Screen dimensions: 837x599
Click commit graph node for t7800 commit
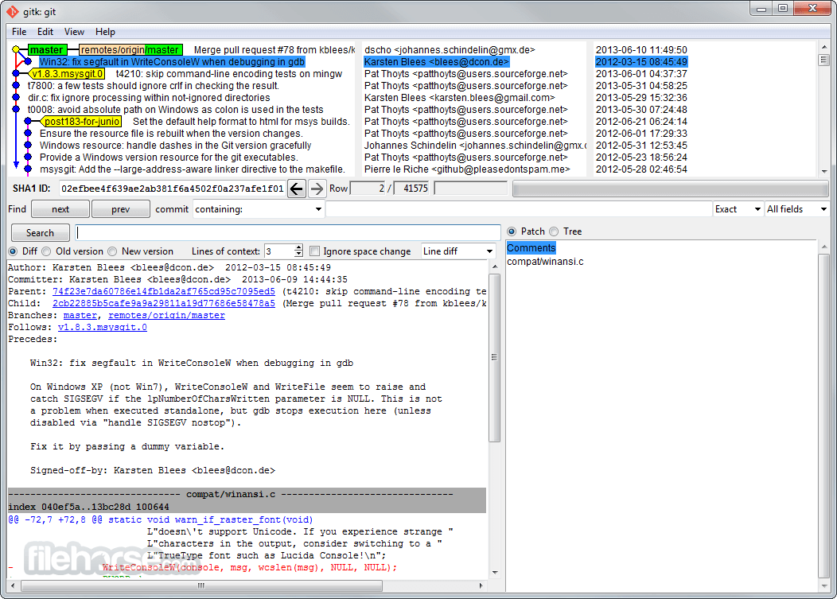17,85
